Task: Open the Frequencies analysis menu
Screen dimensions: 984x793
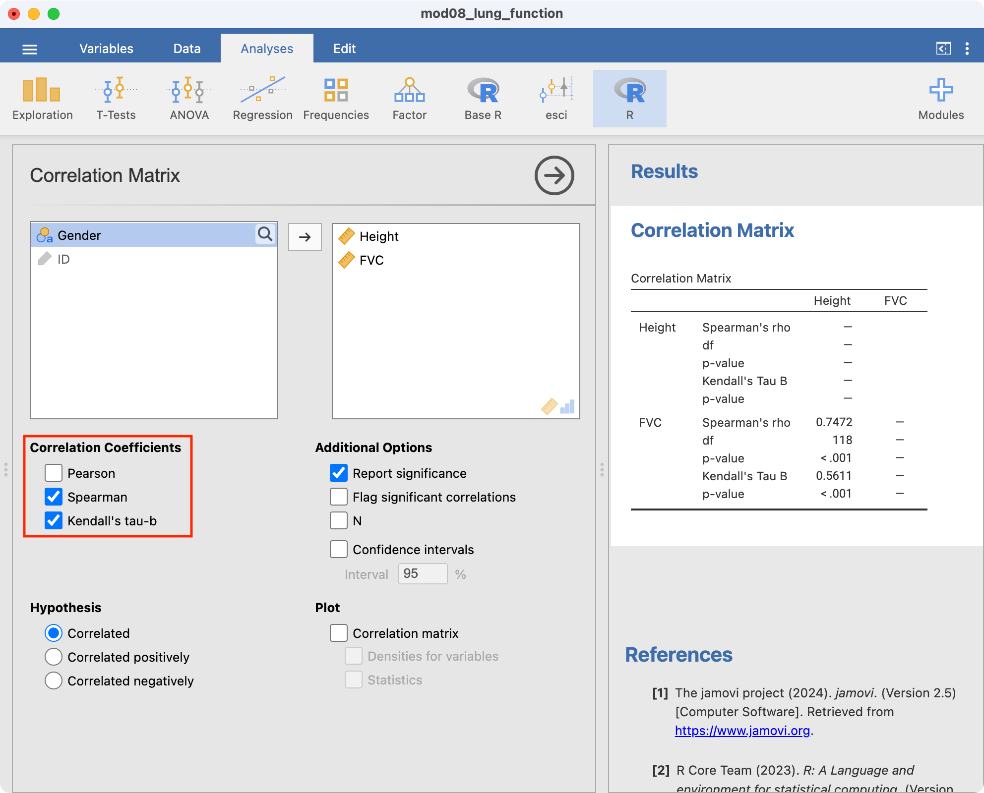Action: click(x=336, y=99)
